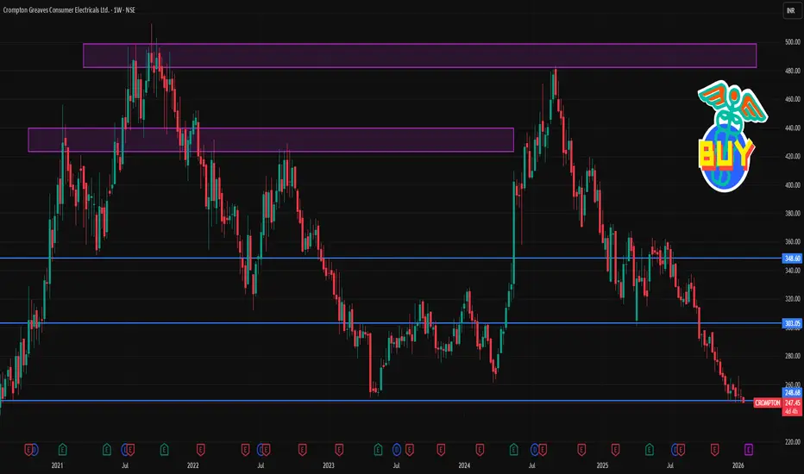This screenshot has width=804, height=474.
Task: Open the red earnings marker just after 2022
Action: click(200, 450)
